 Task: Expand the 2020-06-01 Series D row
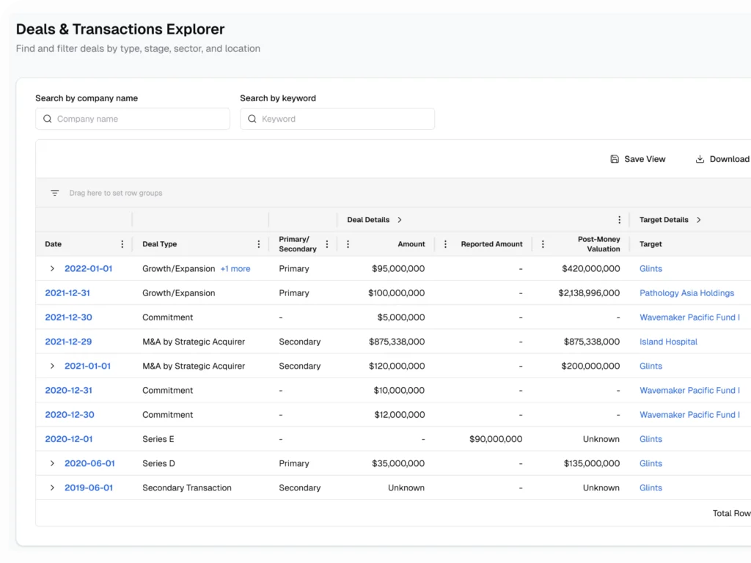52,463
